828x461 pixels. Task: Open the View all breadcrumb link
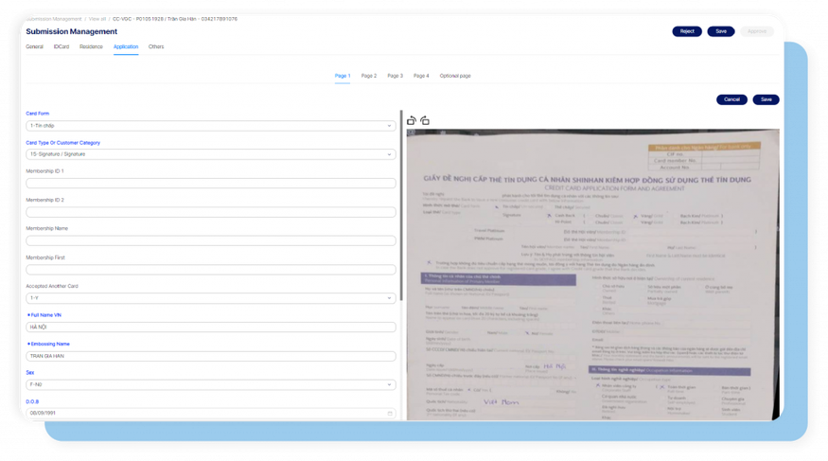[97, 19]
